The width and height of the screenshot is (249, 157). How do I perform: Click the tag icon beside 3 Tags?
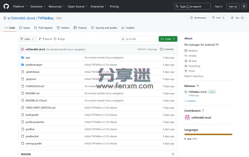55,39
